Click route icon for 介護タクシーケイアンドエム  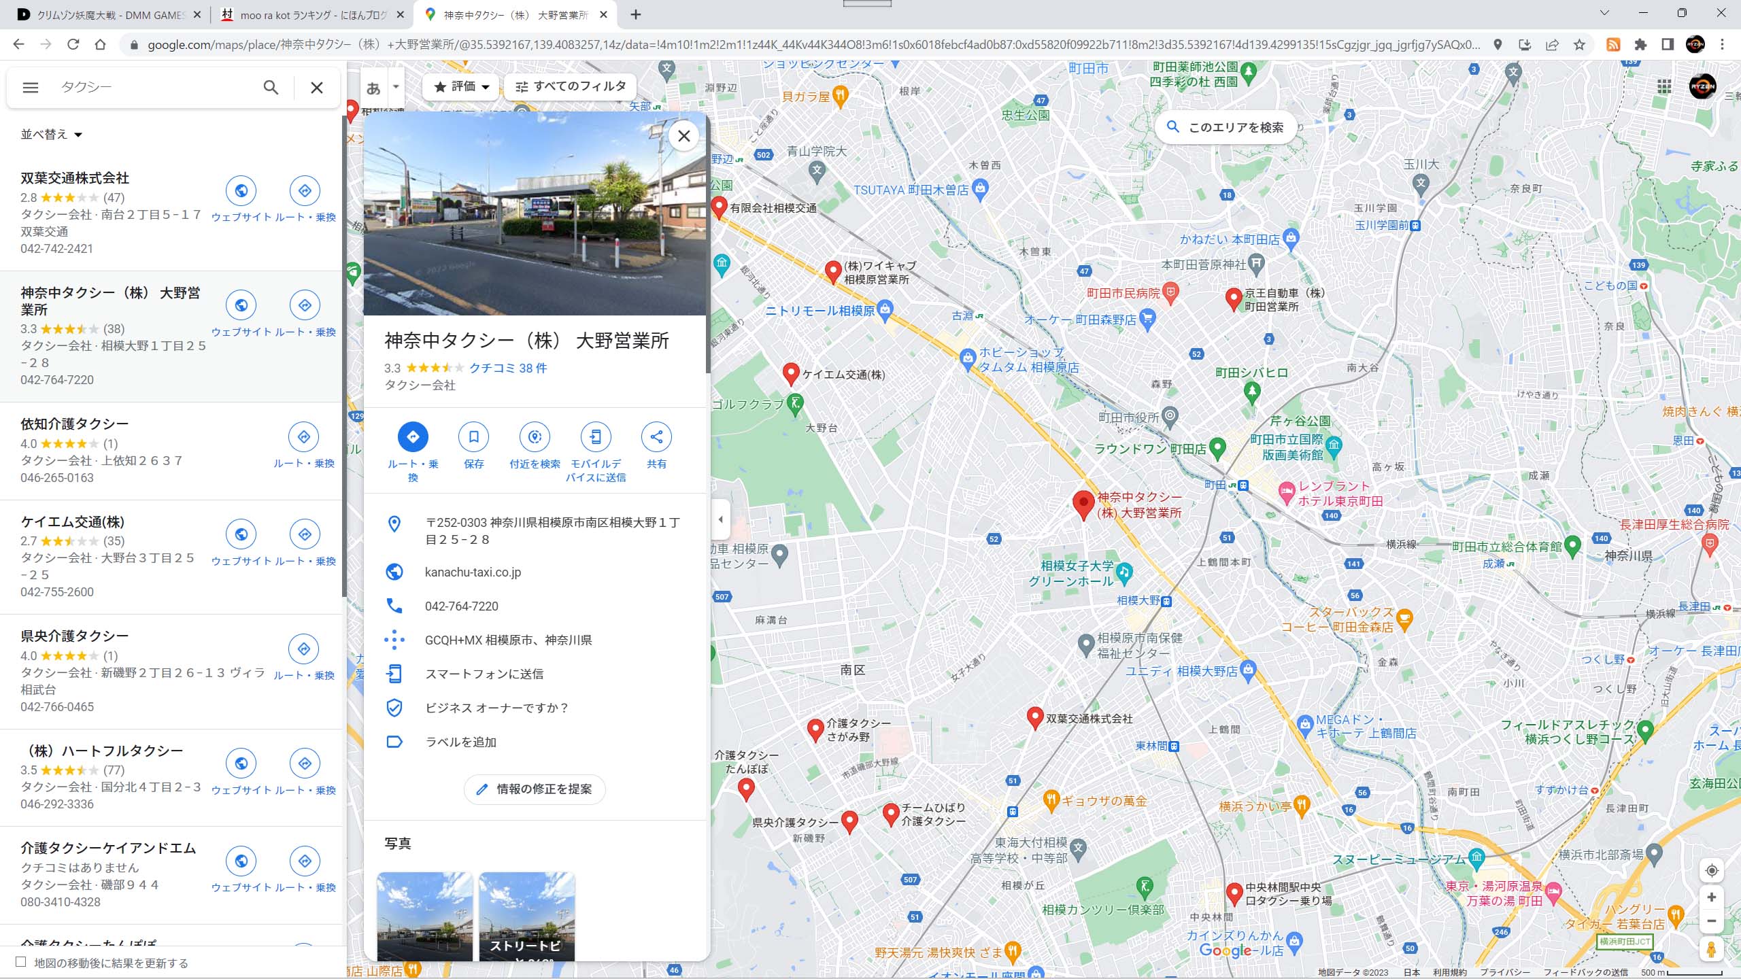[x=305, y=861]
